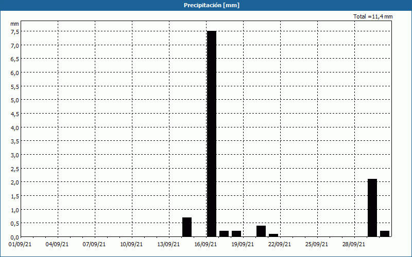Image resolution: width=412 pixels, height=257 pixels.
Task: Click the y-axis value 5,0
Action: 15,100
